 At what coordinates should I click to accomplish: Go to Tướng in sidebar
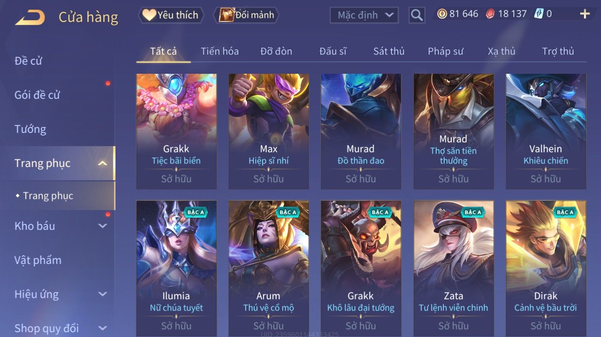coord(30,129)
